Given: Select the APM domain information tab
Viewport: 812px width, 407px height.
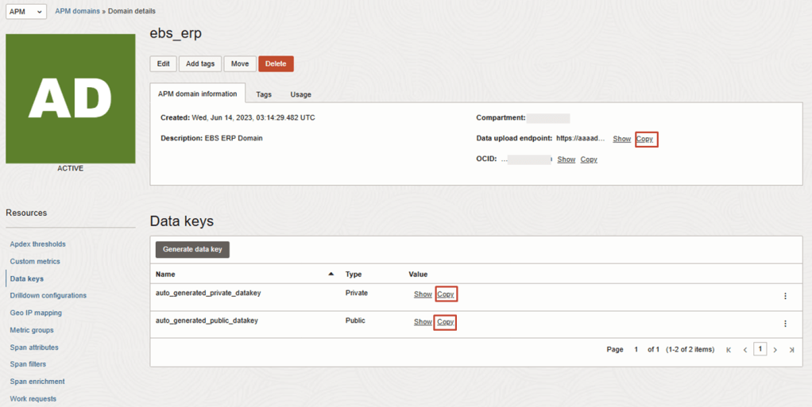Looking at the screenshot, I should point(197,94).
